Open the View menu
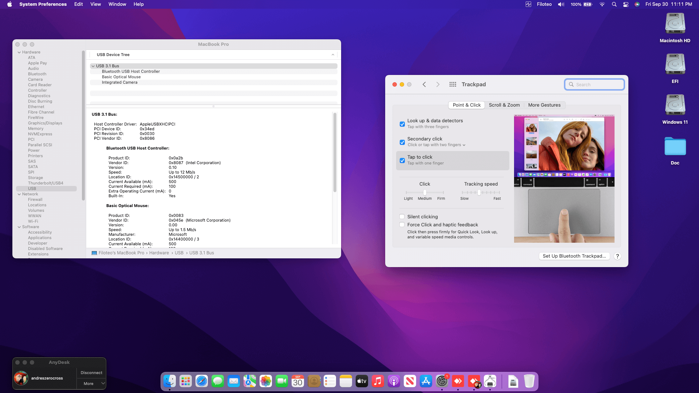Screen dimensions: 699x393 pos(96,4)
